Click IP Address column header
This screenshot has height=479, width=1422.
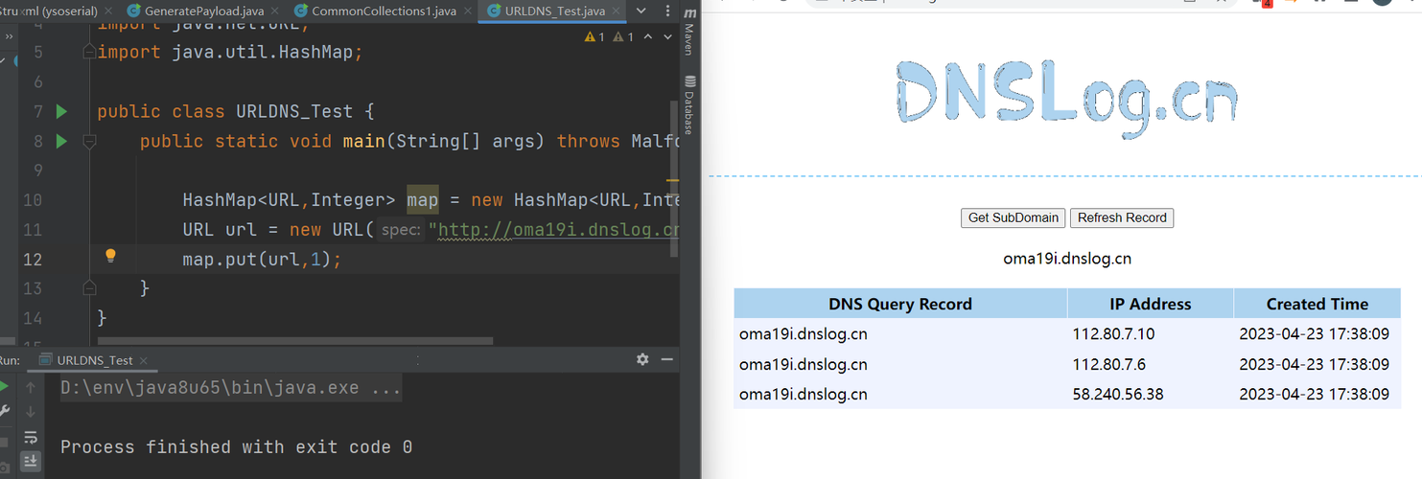1150,304
